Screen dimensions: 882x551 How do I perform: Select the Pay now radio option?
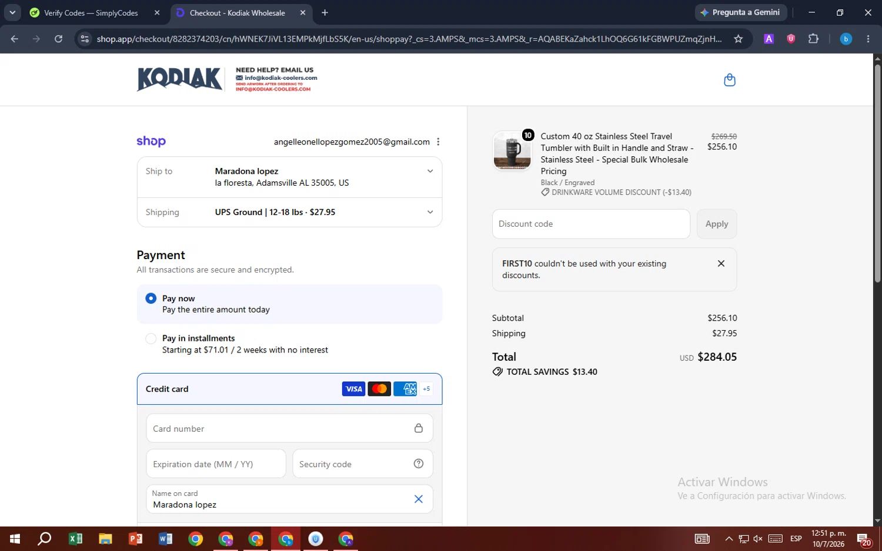point(151,298)
